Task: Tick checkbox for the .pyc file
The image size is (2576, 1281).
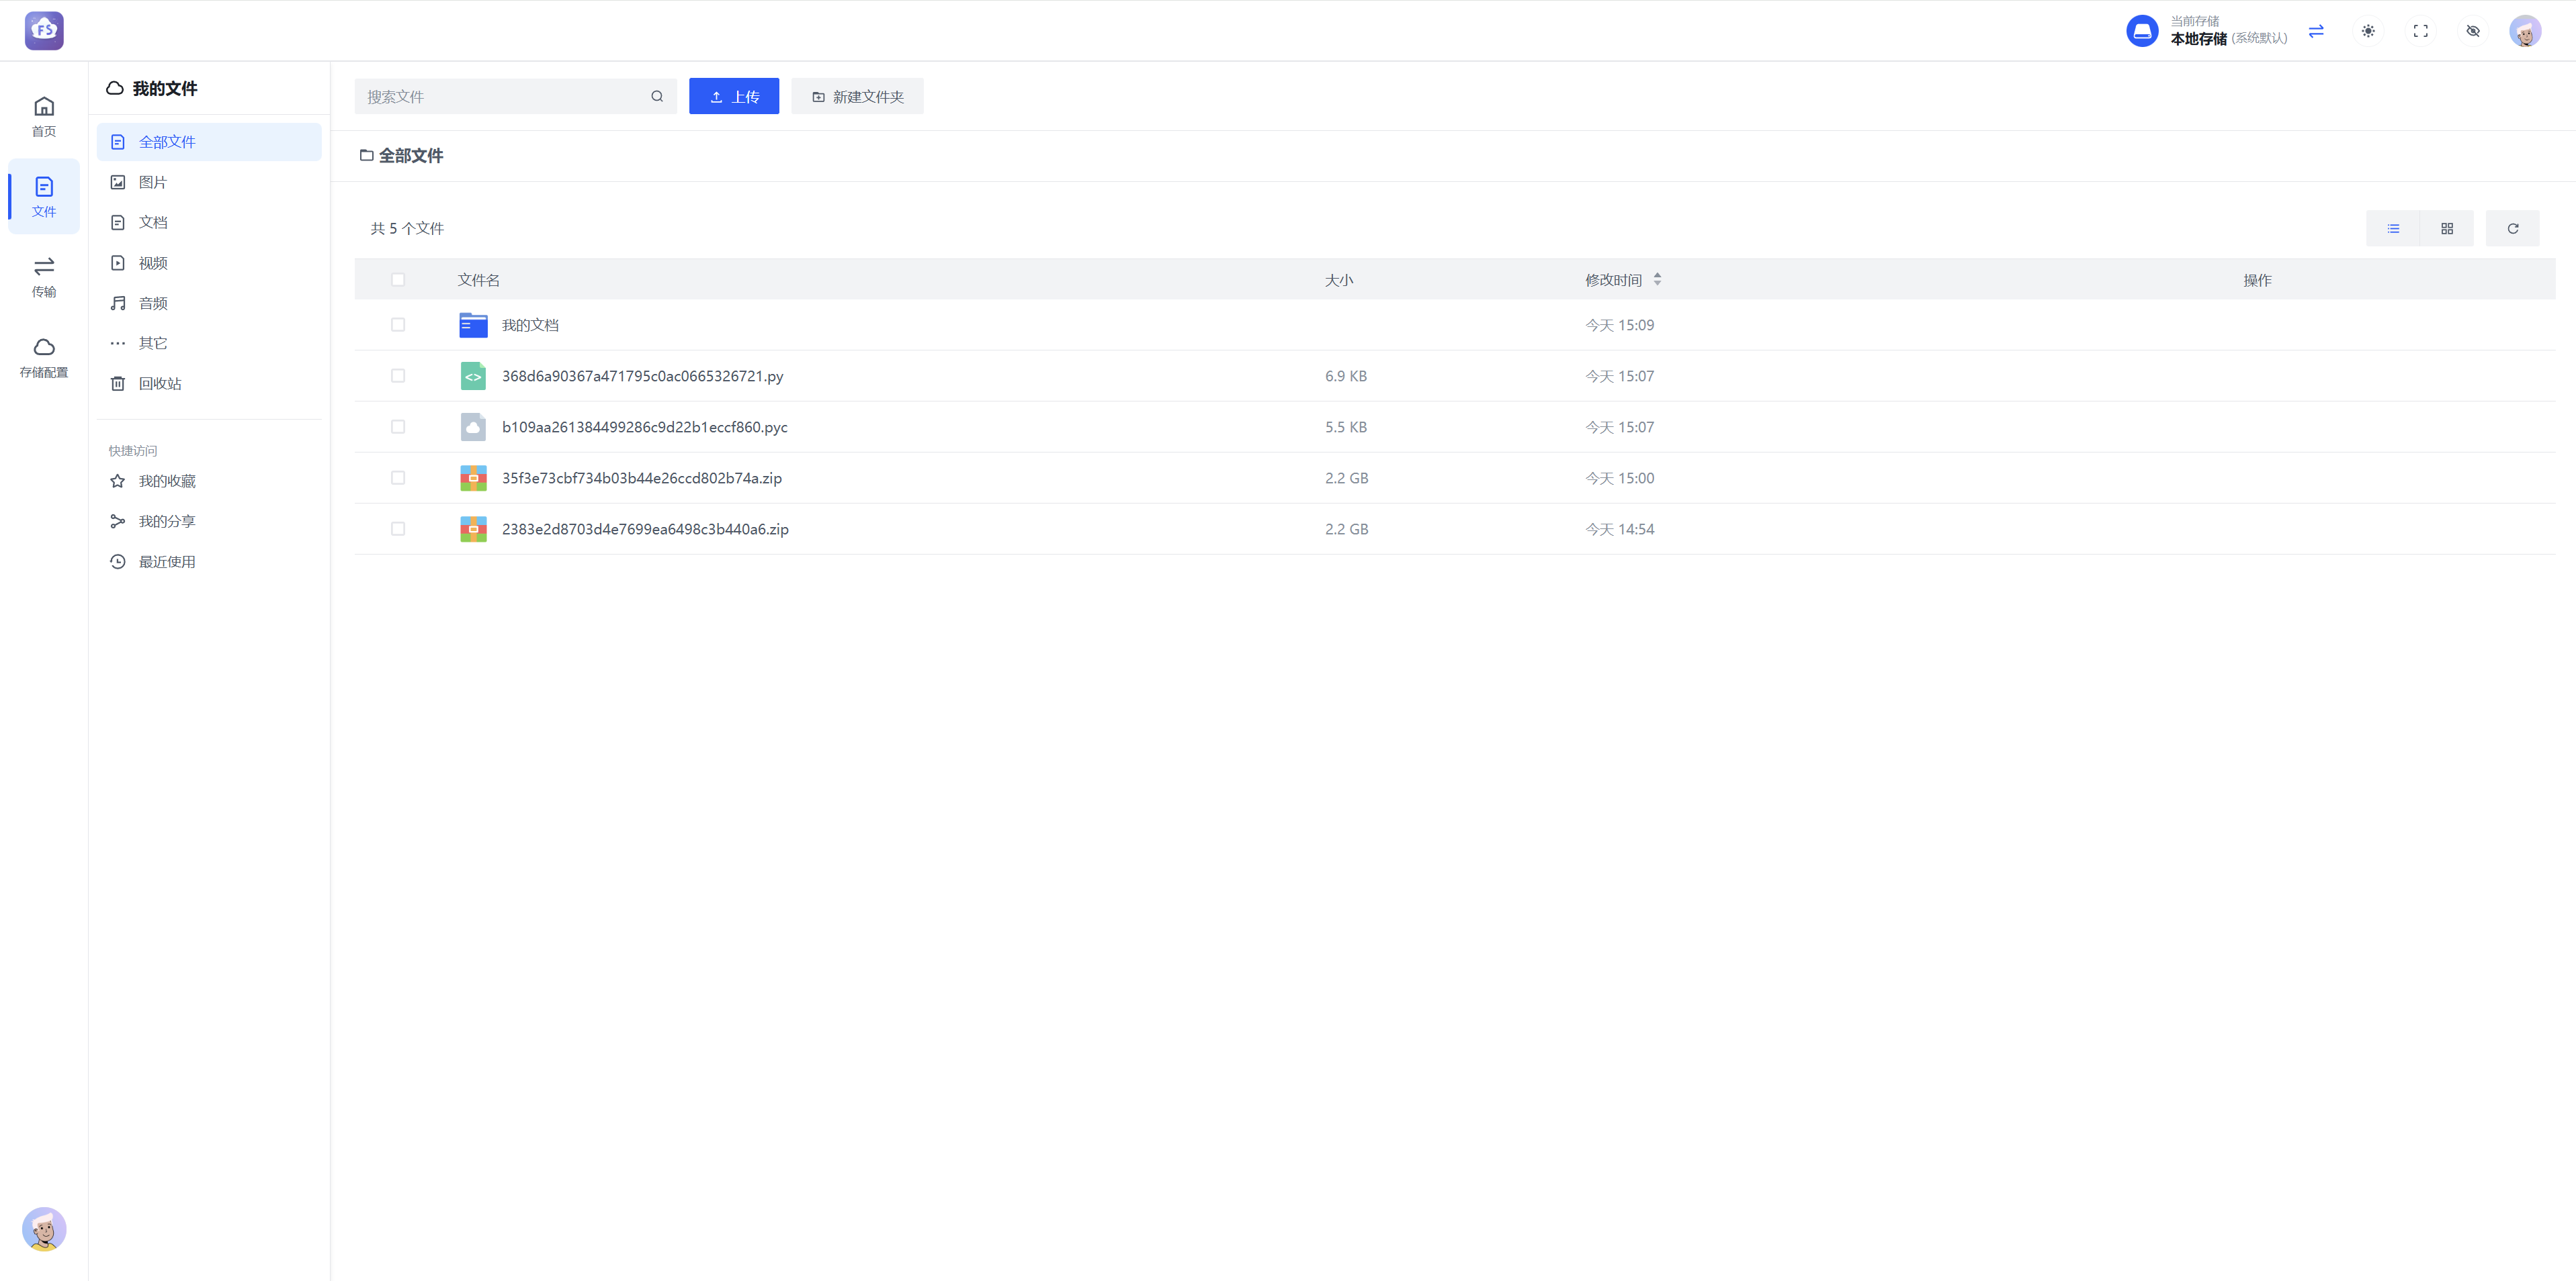Action: click(x=398, y=427)
